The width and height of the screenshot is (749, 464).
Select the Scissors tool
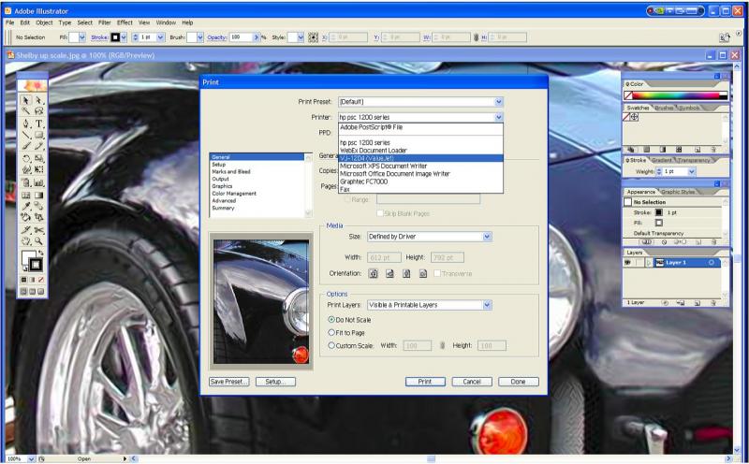38,230
